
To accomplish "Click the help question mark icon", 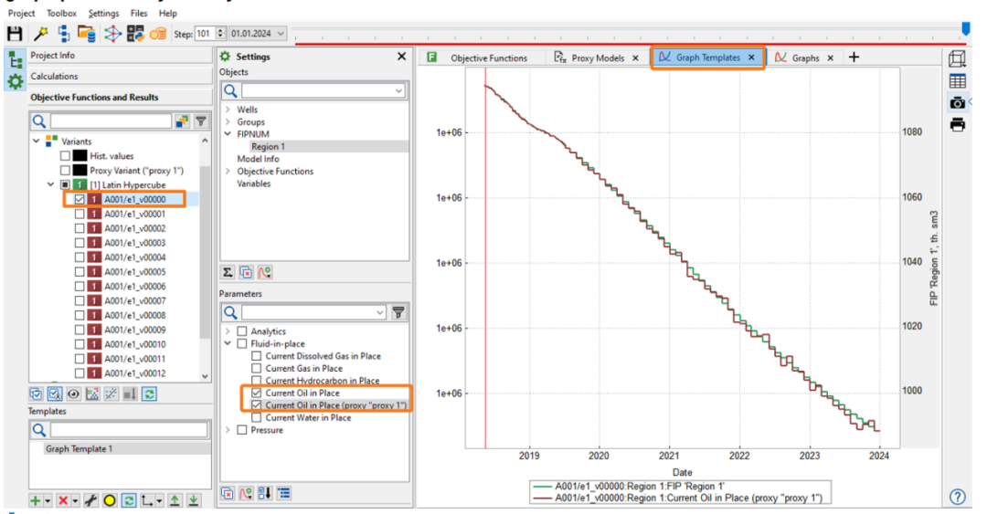I will click(957, 497).
